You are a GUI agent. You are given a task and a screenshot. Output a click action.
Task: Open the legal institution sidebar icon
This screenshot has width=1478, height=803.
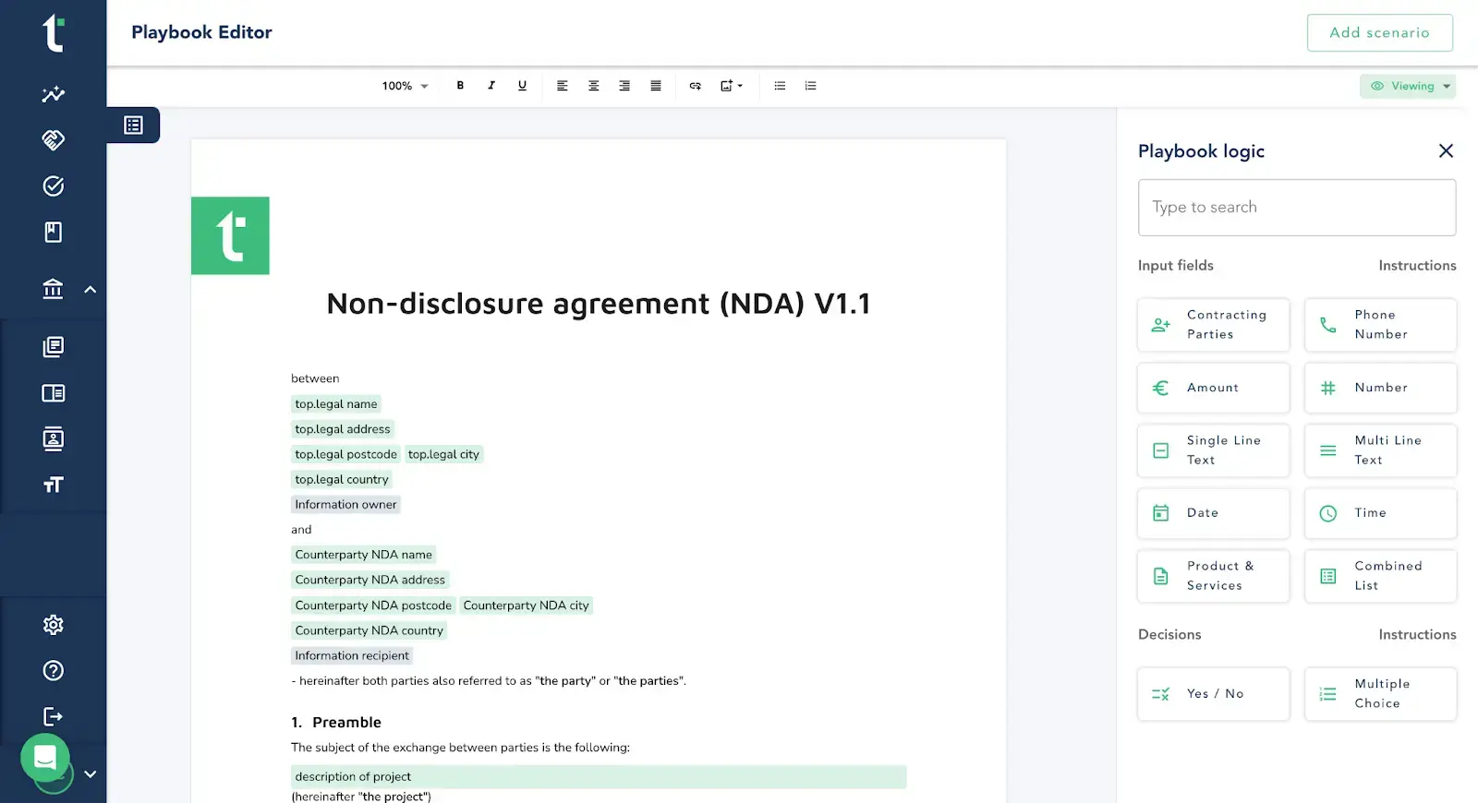coord(54,289)
